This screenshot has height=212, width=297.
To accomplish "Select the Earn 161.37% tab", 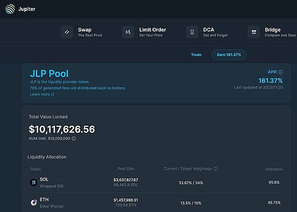I will point(229,54).
